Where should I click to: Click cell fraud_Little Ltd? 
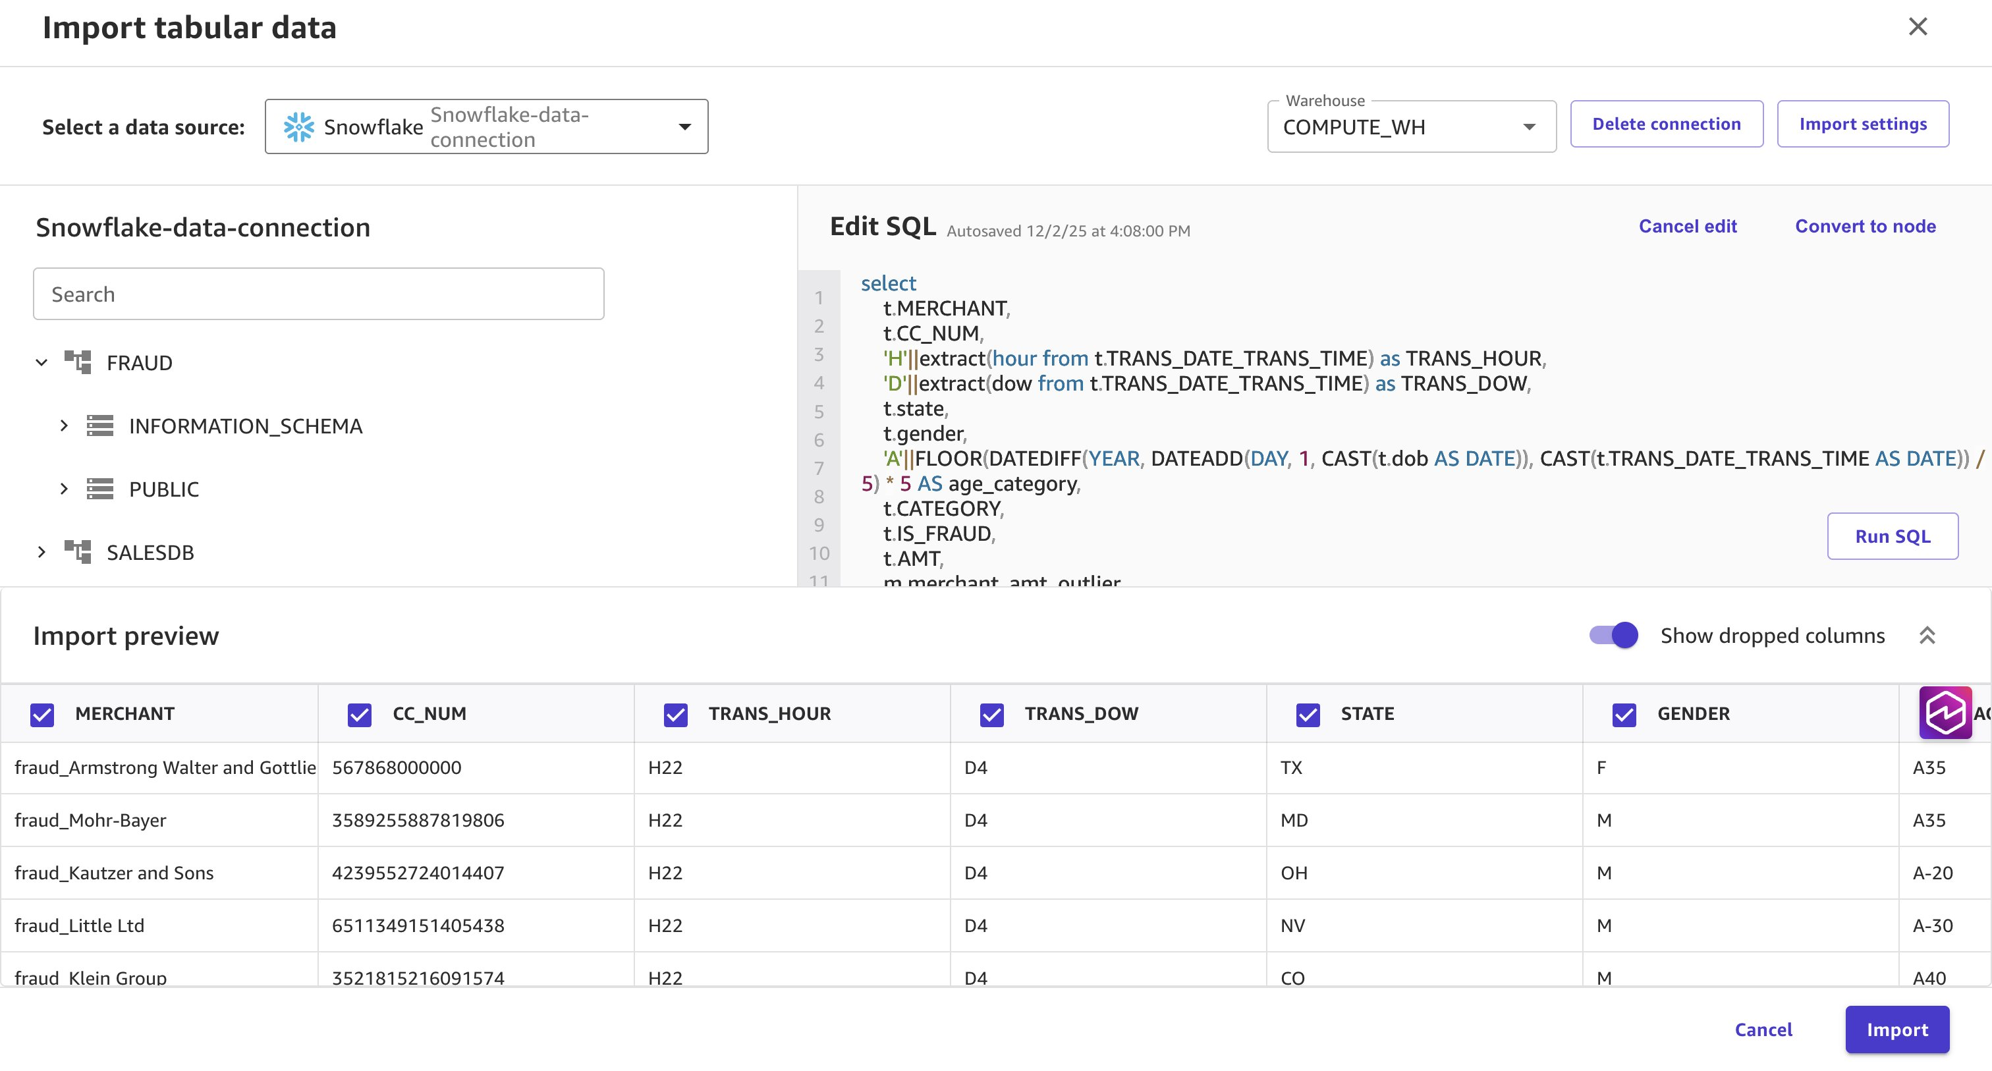(159, 925)
